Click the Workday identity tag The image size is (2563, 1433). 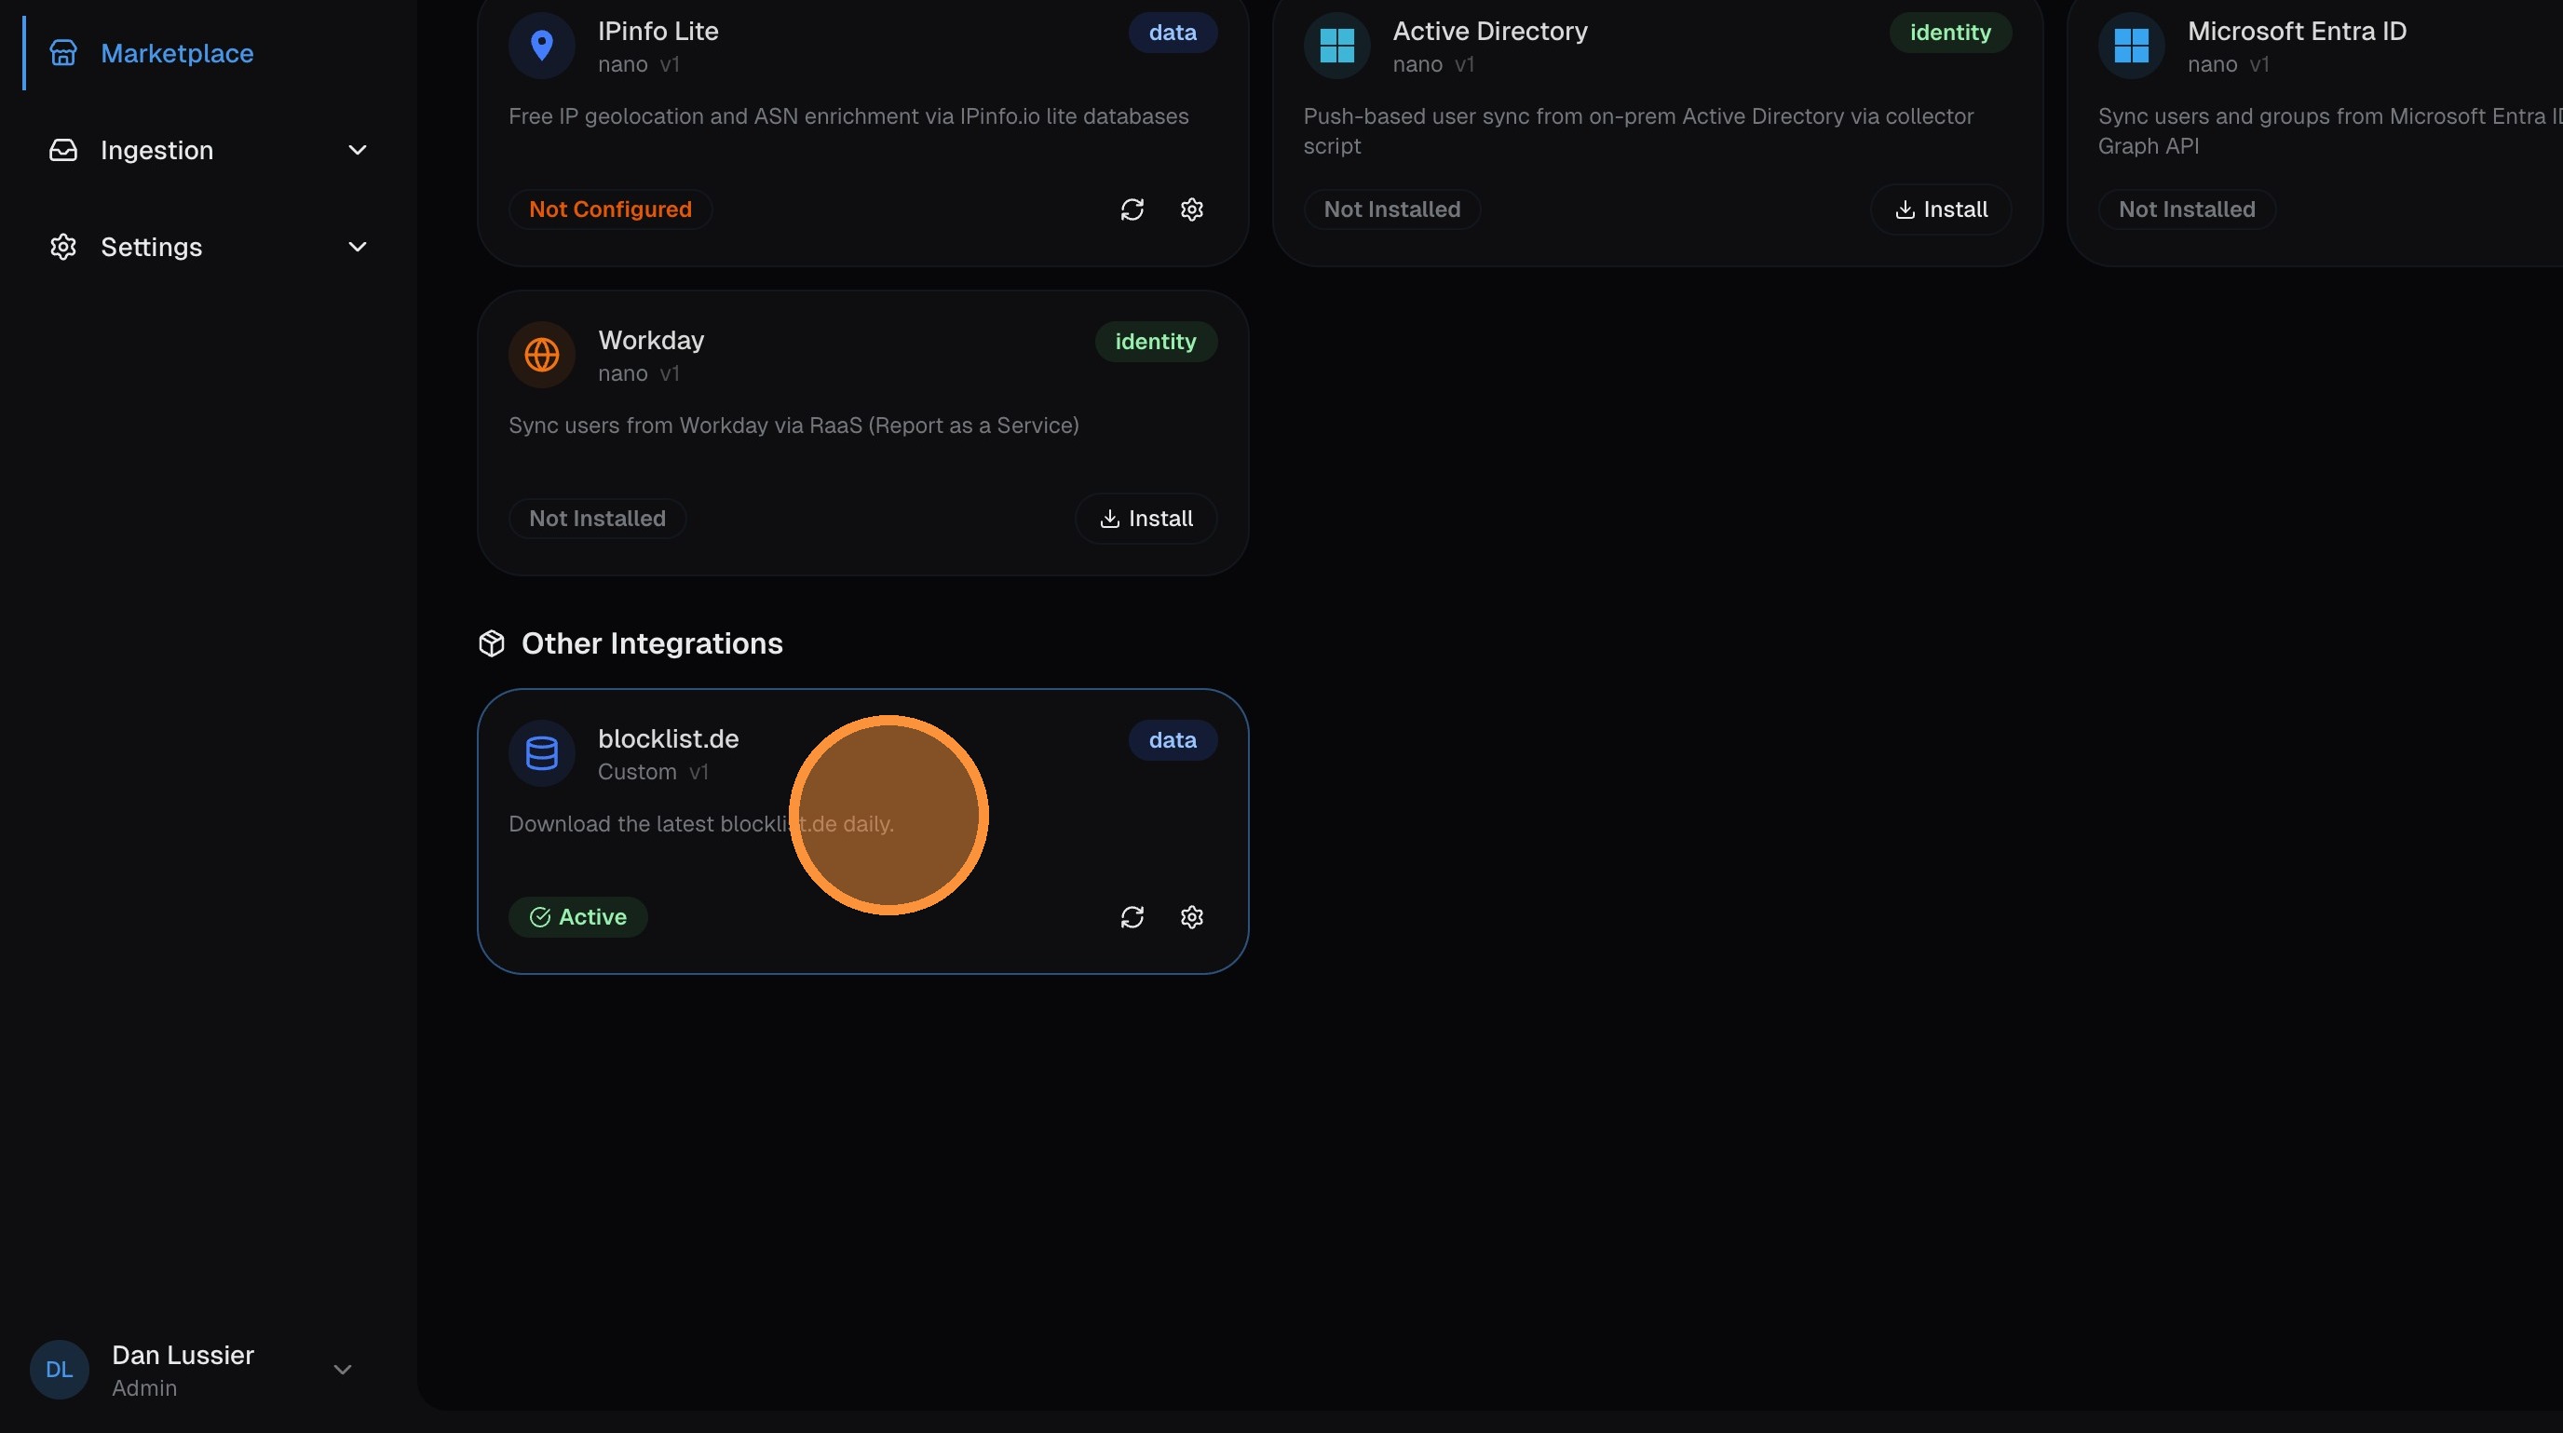click(1155, 341)
